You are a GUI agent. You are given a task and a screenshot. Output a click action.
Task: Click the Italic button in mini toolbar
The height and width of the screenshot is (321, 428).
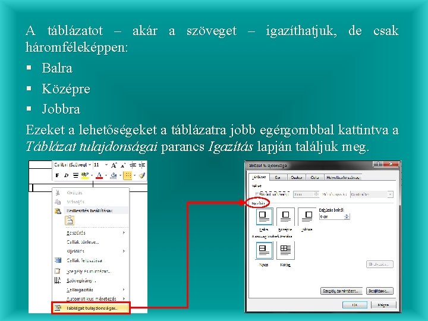click(x=66, y=175)
